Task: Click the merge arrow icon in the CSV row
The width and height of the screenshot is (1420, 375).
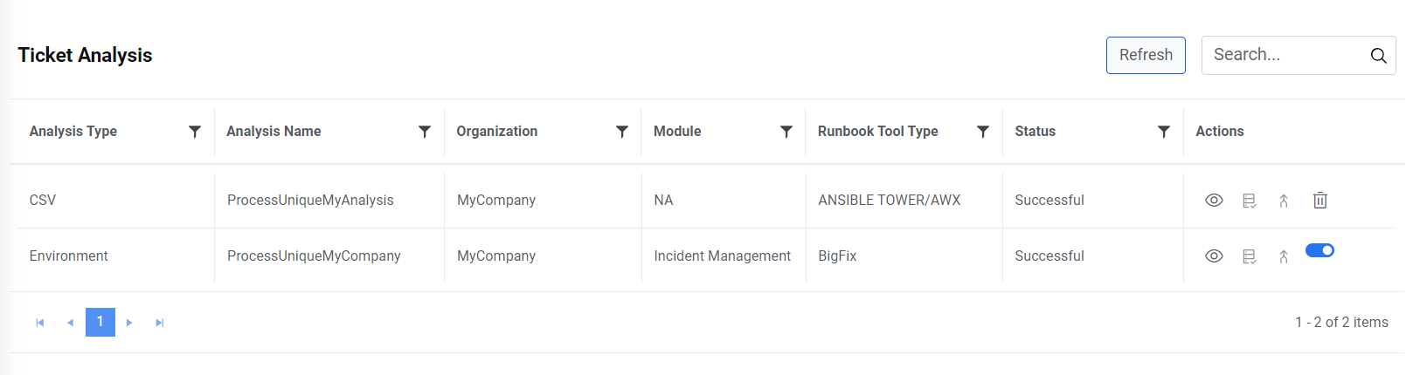Action: (x=1284, y=201)
